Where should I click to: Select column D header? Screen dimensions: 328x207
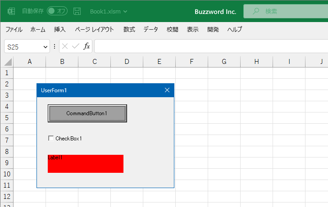pyautogui.click(x=127, y=62)
